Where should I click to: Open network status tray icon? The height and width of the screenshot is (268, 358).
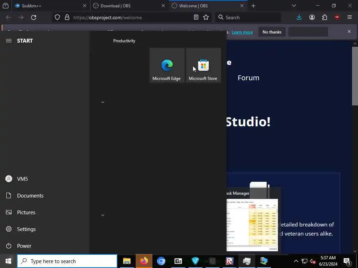pos(305,261)
